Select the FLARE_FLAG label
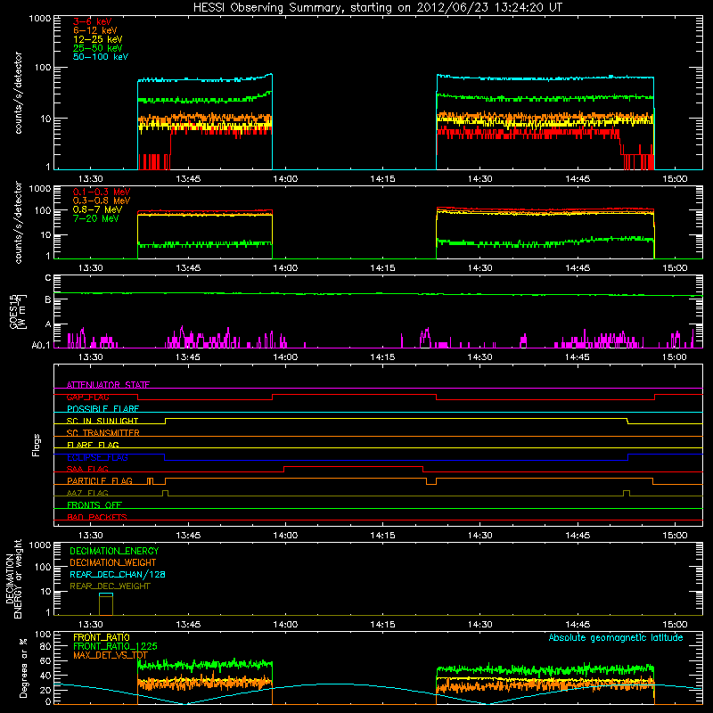The width and height of the screenshot is (713, 713). coord(93,445)
